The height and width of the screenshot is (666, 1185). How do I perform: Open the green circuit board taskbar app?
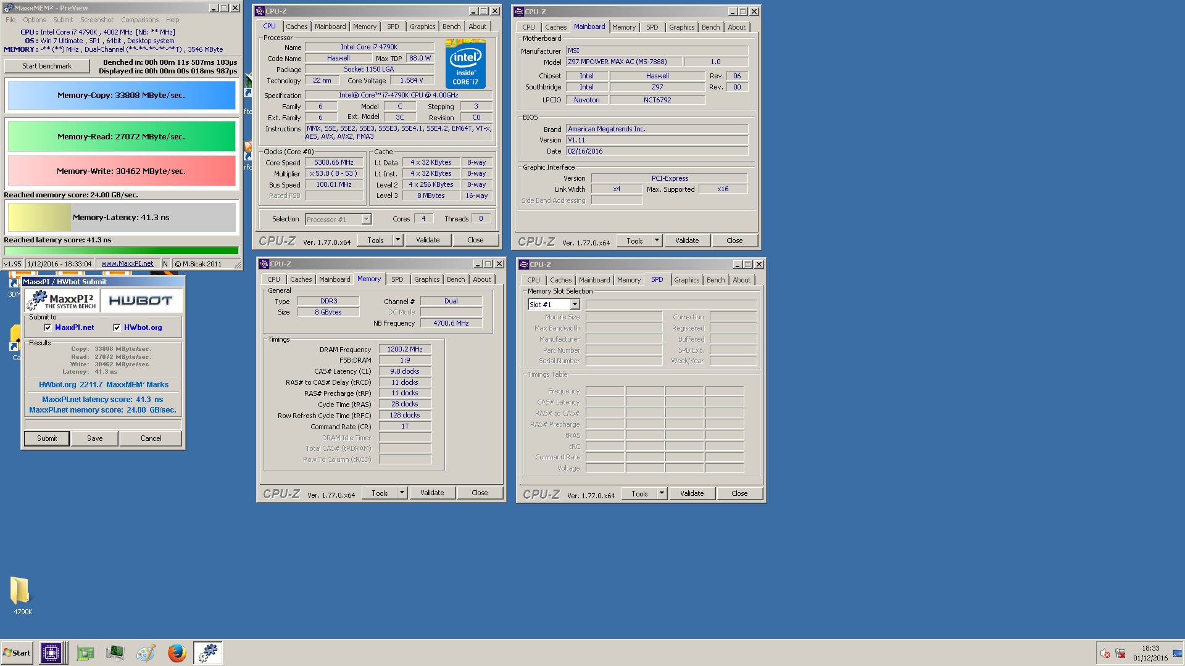[85, 652]
